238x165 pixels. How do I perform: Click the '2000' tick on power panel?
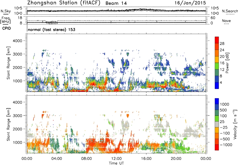18,67
